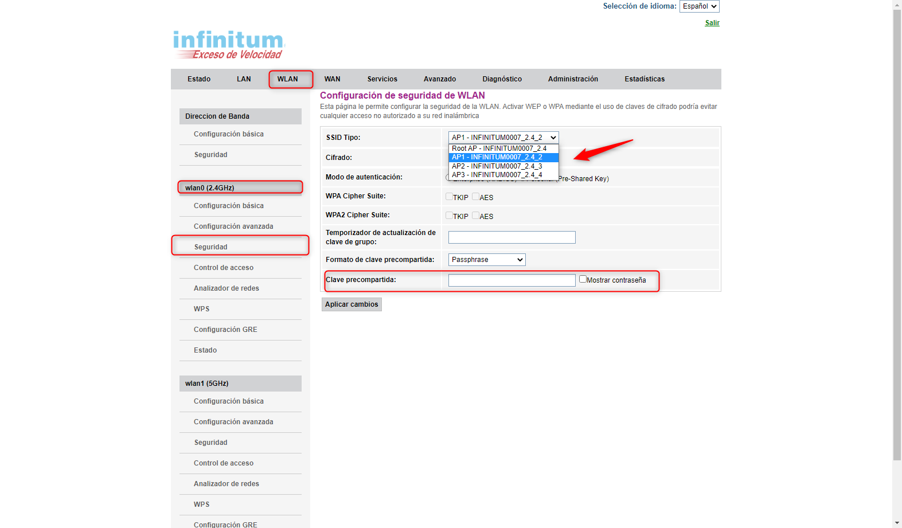Open the Diagnóstico tab
This screenshot has height=528, width=902.
point(502,79)
